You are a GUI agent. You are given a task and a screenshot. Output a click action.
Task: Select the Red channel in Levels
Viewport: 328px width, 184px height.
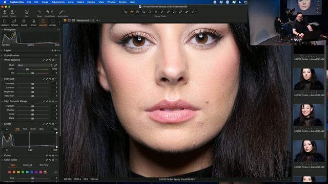click(x=25, y=129)
